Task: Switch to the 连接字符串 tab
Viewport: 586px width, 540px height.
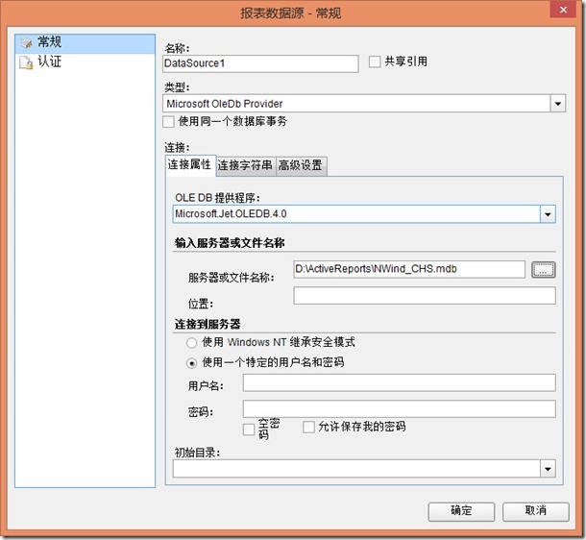Action: pyautogui.click(x=246, y=165)
